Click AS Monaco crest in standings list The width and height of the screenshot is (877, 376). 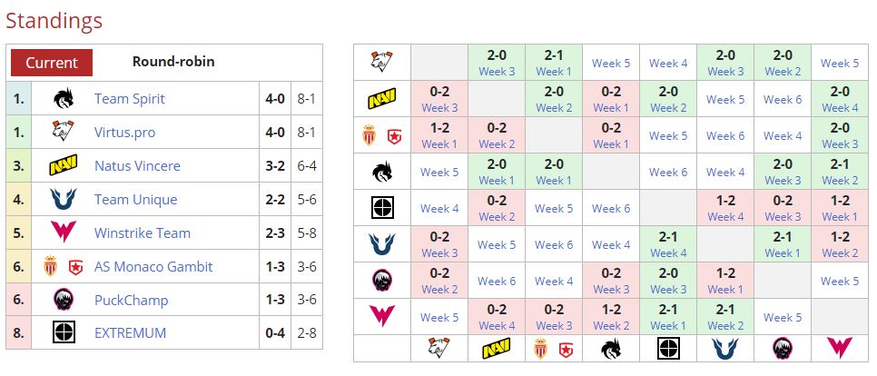[x=51, y=266]
